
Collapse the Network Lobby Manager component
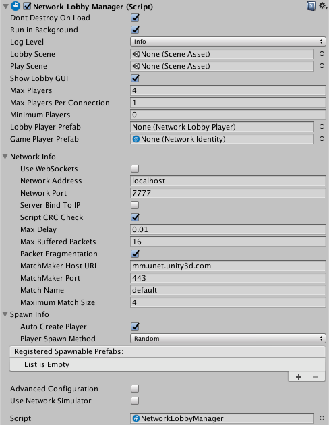tap(5, 7)
